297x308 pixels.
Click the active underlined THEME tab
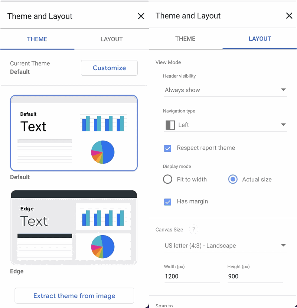[37, 39]
